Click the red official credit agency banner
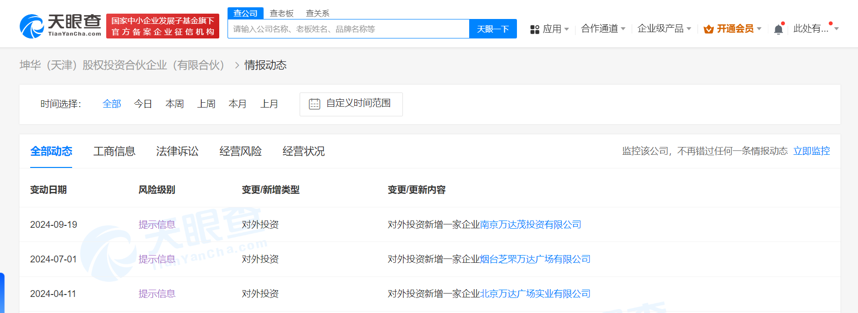 pyautogui.click(x=163, y=26)
